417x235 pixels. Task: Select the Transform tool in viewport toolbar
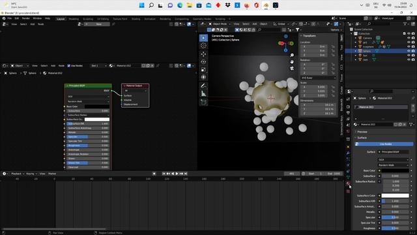pyautogui.click(x=203, y=77)
